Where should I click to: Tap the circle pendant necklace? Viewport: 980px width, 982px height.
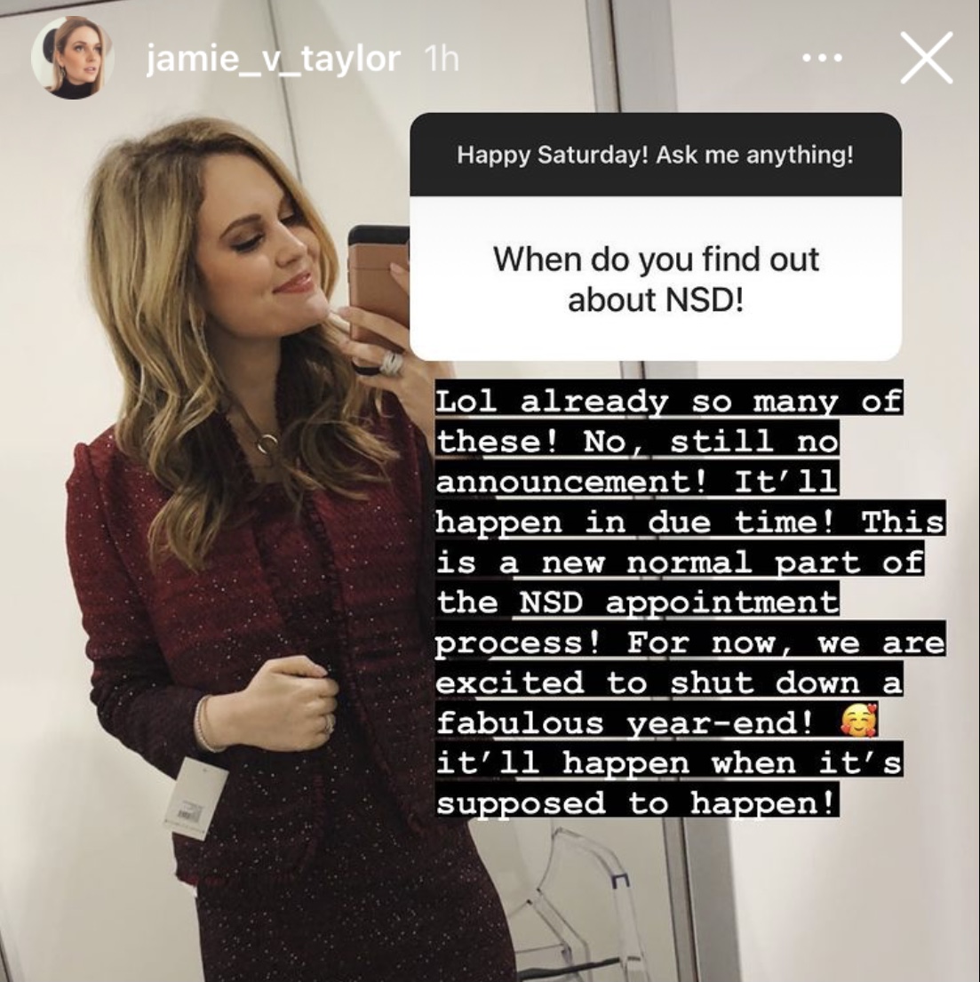[x=267, y=443]
